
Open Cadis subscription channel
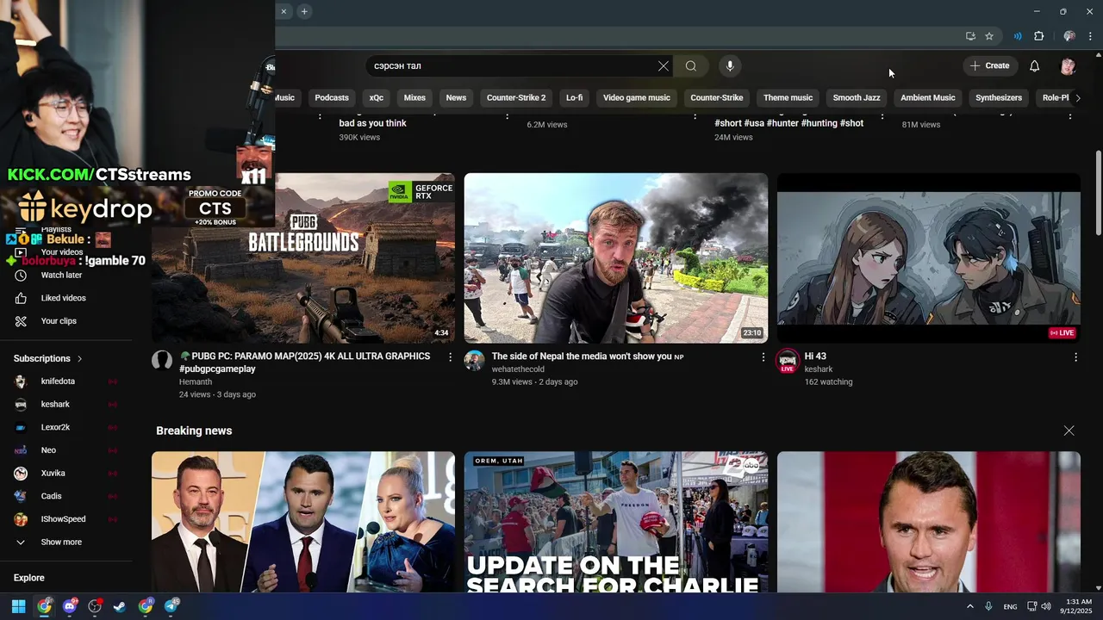[65, 496]
